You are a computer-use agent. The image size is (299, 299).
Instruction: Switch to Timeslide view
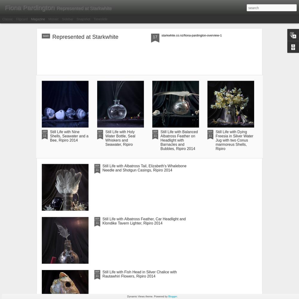[100, 19]
